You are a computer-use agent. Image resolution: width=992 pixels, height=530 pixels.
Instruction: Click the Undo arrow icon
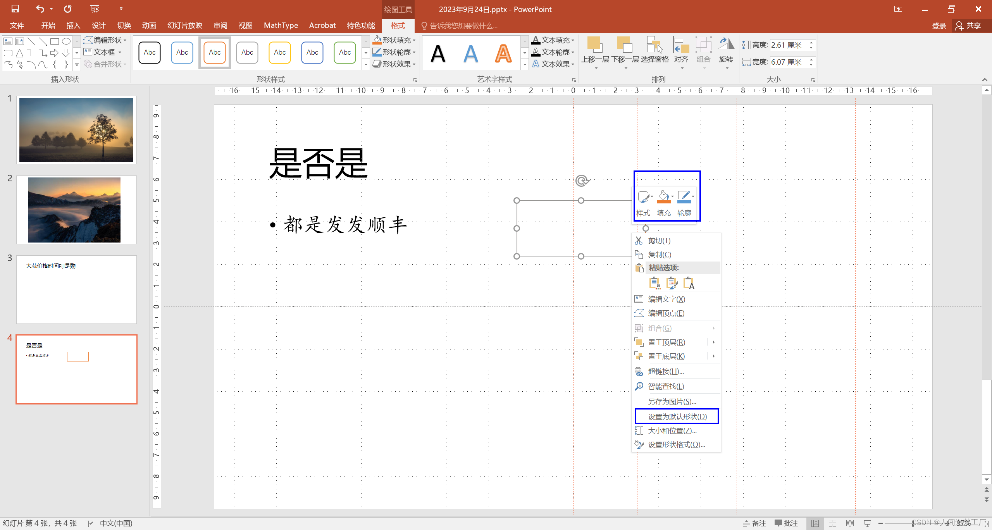[40, 9]
